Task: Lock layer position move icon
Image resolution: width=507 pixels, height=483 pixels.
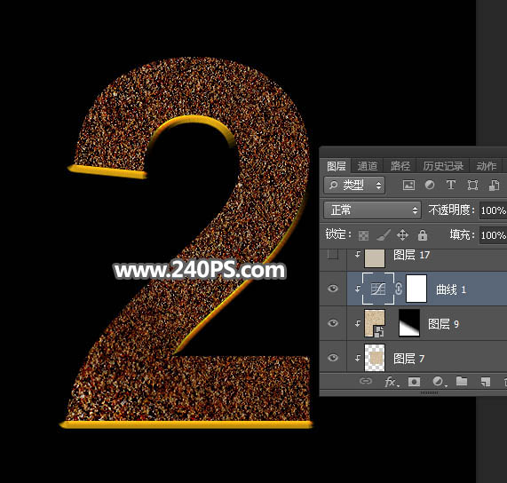Action: pos(402,235)
